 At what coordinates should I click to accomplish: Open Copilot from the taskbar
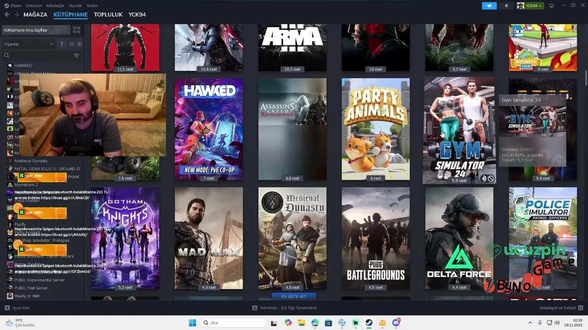pos(288,323)
